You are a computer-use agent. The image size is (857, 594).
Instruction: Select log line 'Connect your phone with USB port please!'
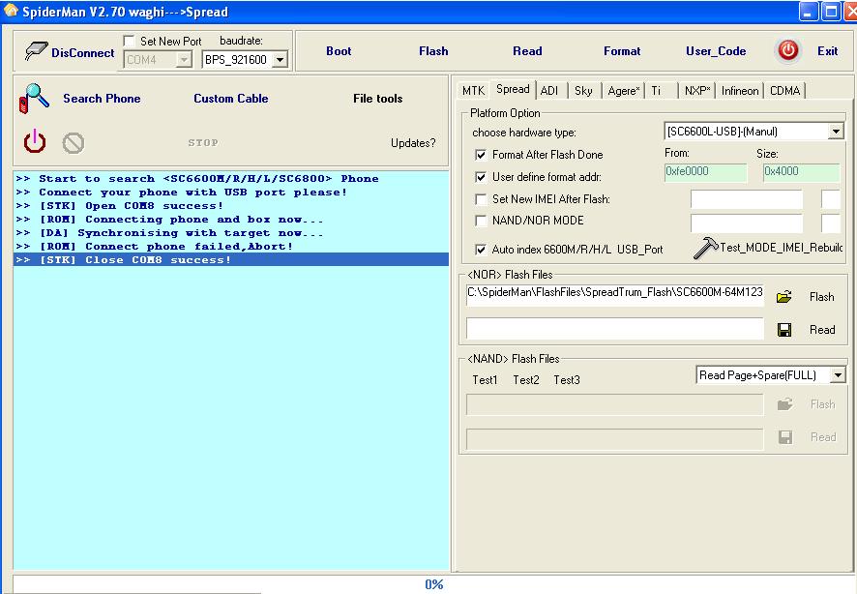230,192
